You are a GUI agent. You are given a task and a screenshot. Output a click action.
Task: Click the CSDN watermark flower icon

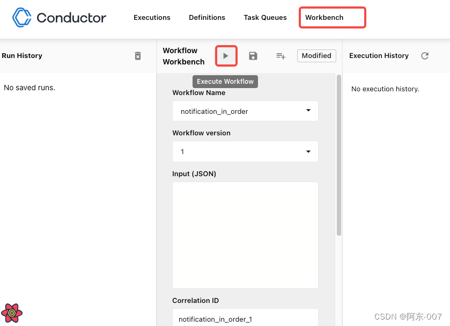coord(12,313)
